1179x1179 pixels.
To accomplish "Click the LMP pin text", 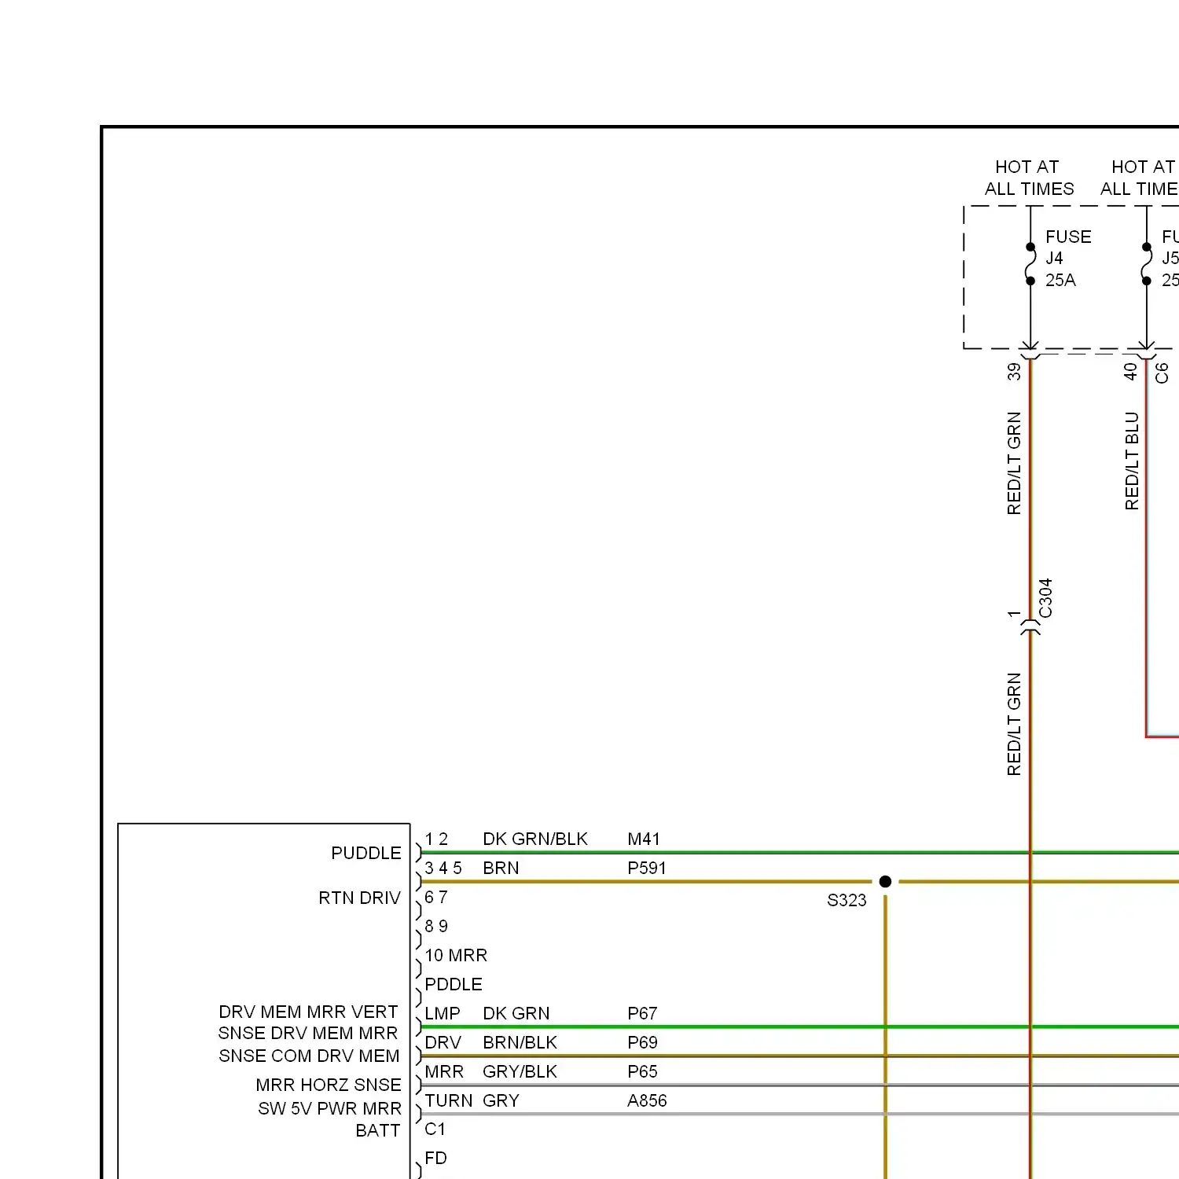I will [443, 1014].
